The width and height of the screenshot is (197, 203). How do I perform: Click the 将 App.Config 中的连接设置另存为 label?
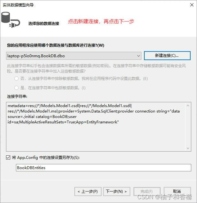point(46,158)
